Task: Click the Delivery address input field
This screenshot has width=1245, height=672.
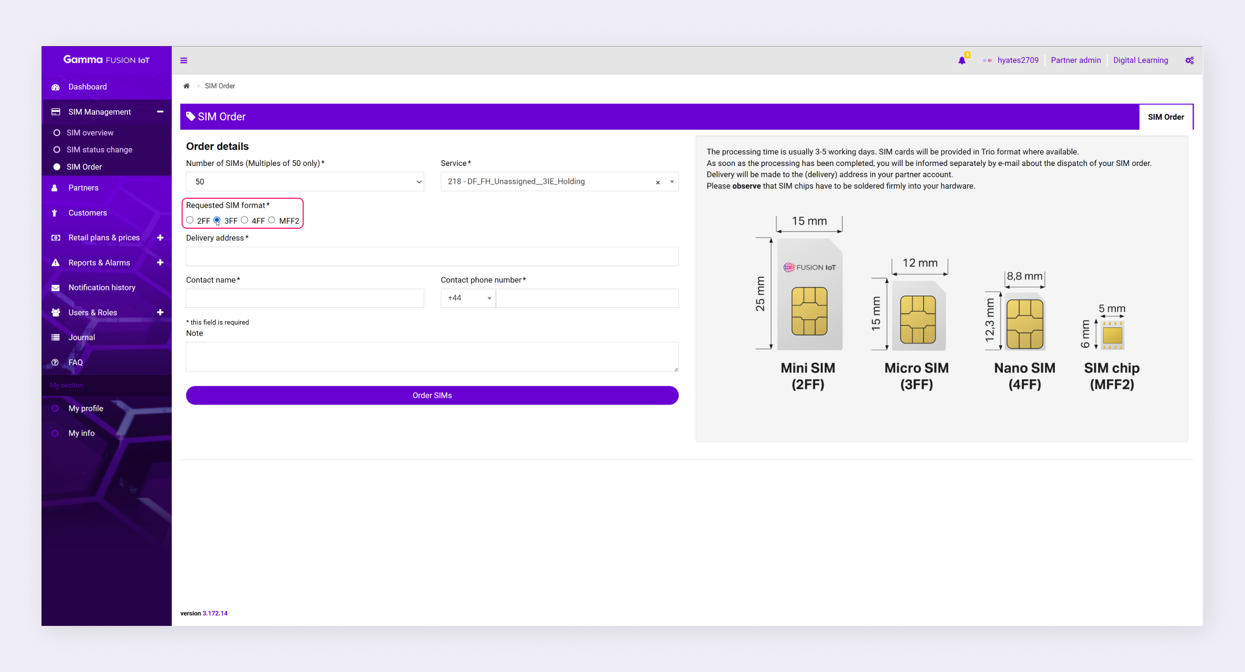Action: 432,256
